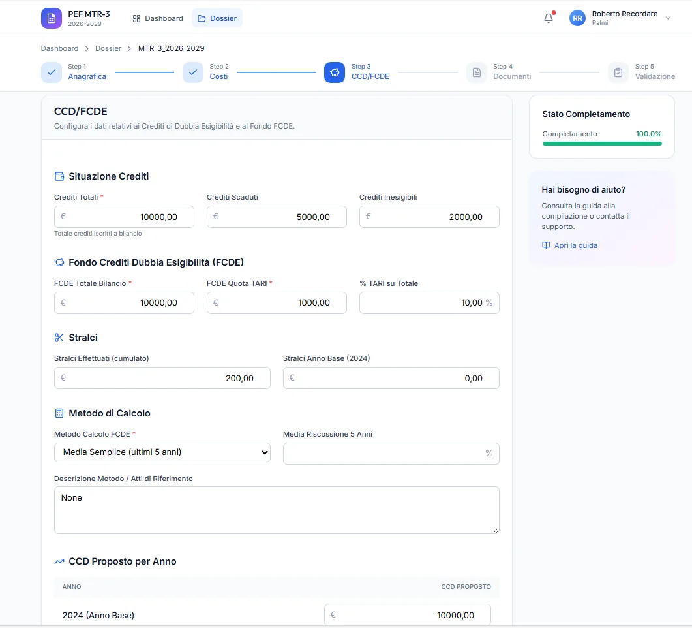
Task: Focus the Crediti Scaduti input field
Action: [x=277, y=217]
